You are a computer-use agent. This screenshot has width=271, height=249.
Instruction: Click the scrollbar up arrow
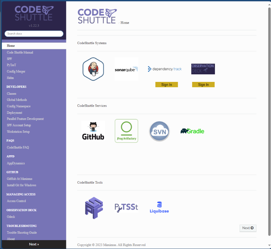[x=269, y=4]
